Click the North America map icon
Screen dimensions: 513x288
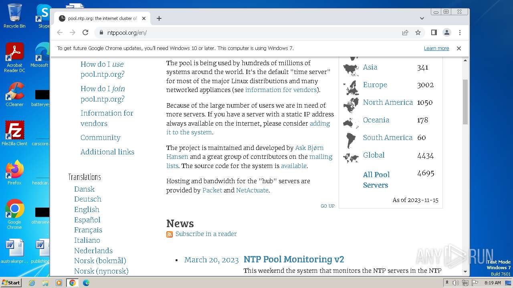[x=351, y=105]
